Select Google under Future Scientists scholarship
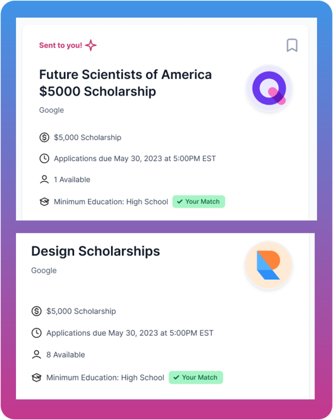The height and width of the screenshot is (420, 333). coord(51,110)
